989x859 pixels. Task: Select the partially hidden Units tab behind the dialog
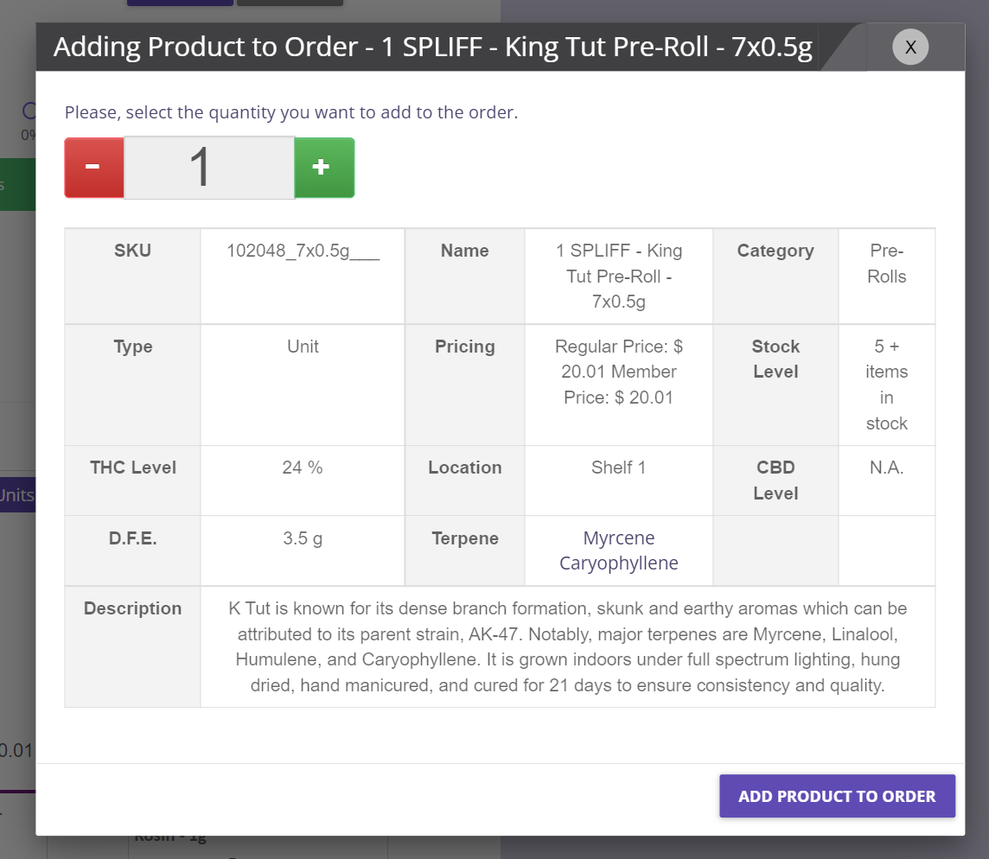tap(17, 495)
